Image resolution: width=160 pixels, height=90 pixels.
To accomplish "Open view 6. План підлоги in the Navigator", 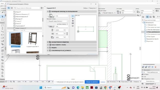I will click(150, 36).
